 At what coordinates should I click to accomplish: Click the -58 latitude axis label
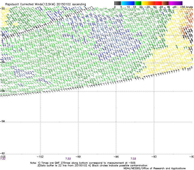tap(2, 121)
